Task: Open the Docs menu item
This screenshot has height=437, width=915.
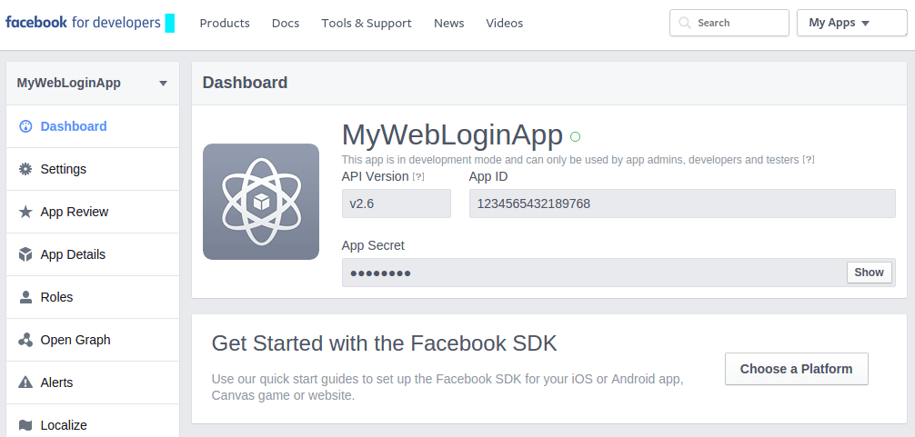Action: tap(286, 24)
